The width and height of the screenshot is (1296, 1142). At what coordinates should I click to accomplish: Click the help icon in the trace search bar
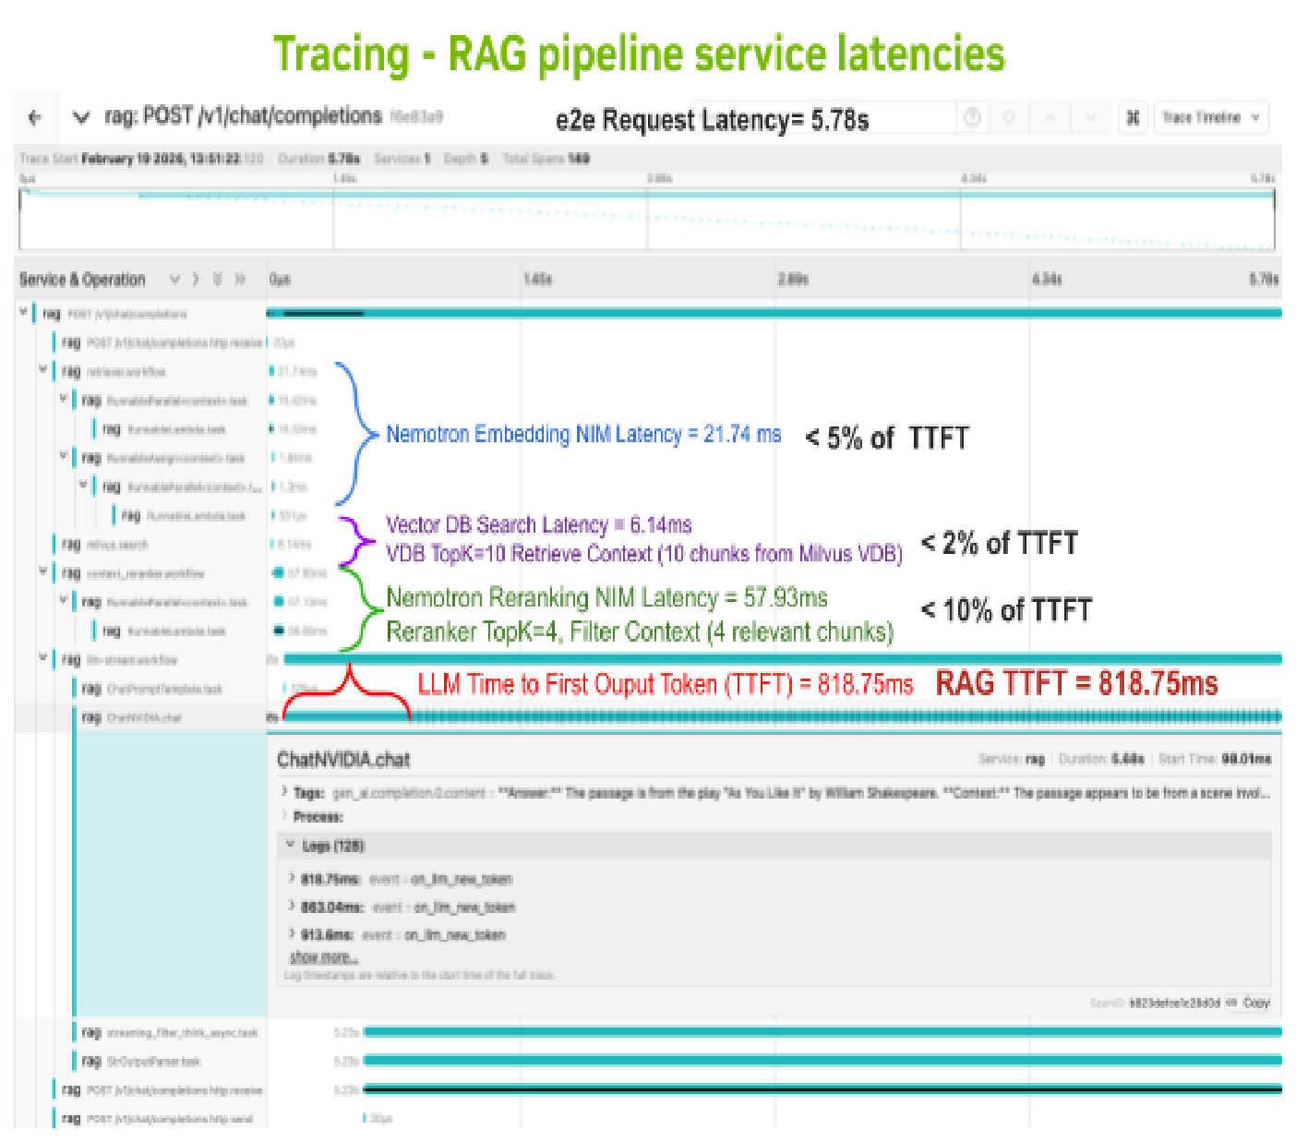click(972, 117)
